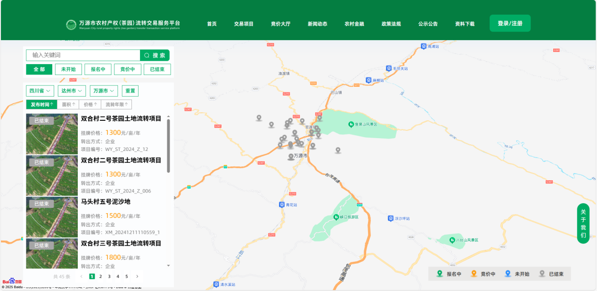The width and height of the screenshot is (597, 291).
Task: Click the platform logo emblem in header
Action: 71,24
